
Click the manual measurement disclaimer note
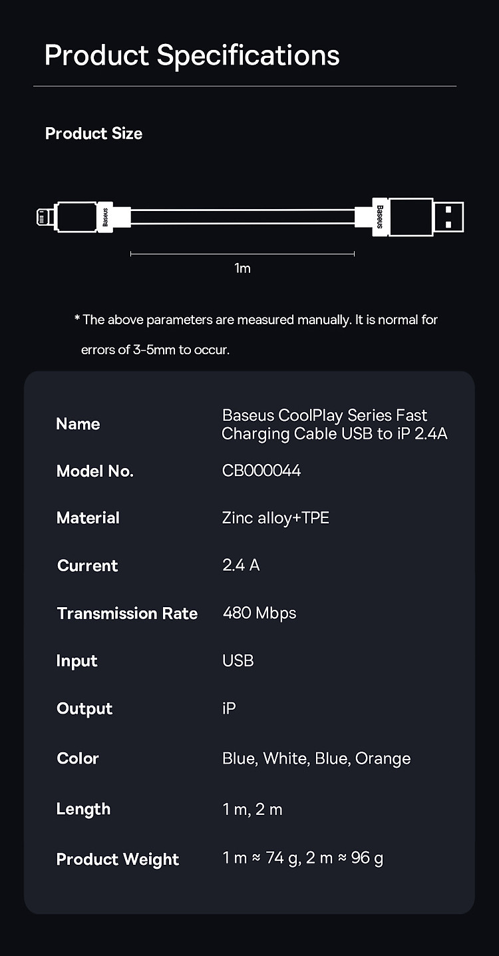coord(255,334)
